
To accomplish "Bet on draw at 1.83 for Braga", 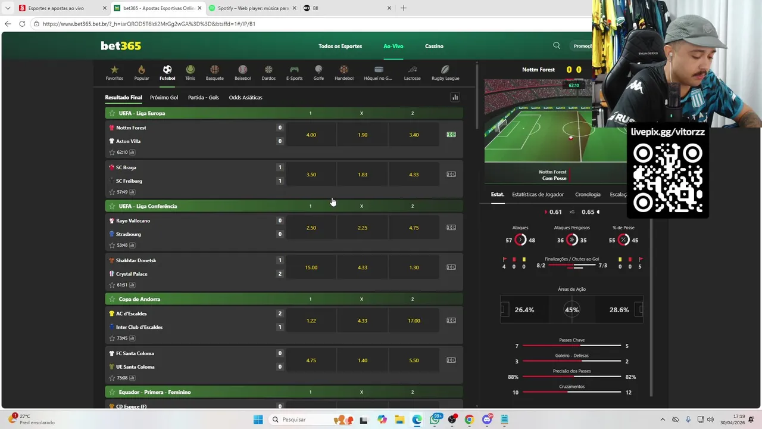I will point(363,175).
